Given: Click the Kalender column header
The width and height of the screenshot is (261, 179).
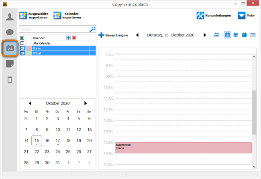Looking at the screenshot, I should point(39,38).
